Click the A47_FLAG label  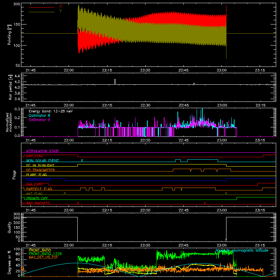pos(34,194)
